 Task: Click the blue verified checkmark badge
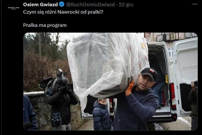[x=62, y=4]
